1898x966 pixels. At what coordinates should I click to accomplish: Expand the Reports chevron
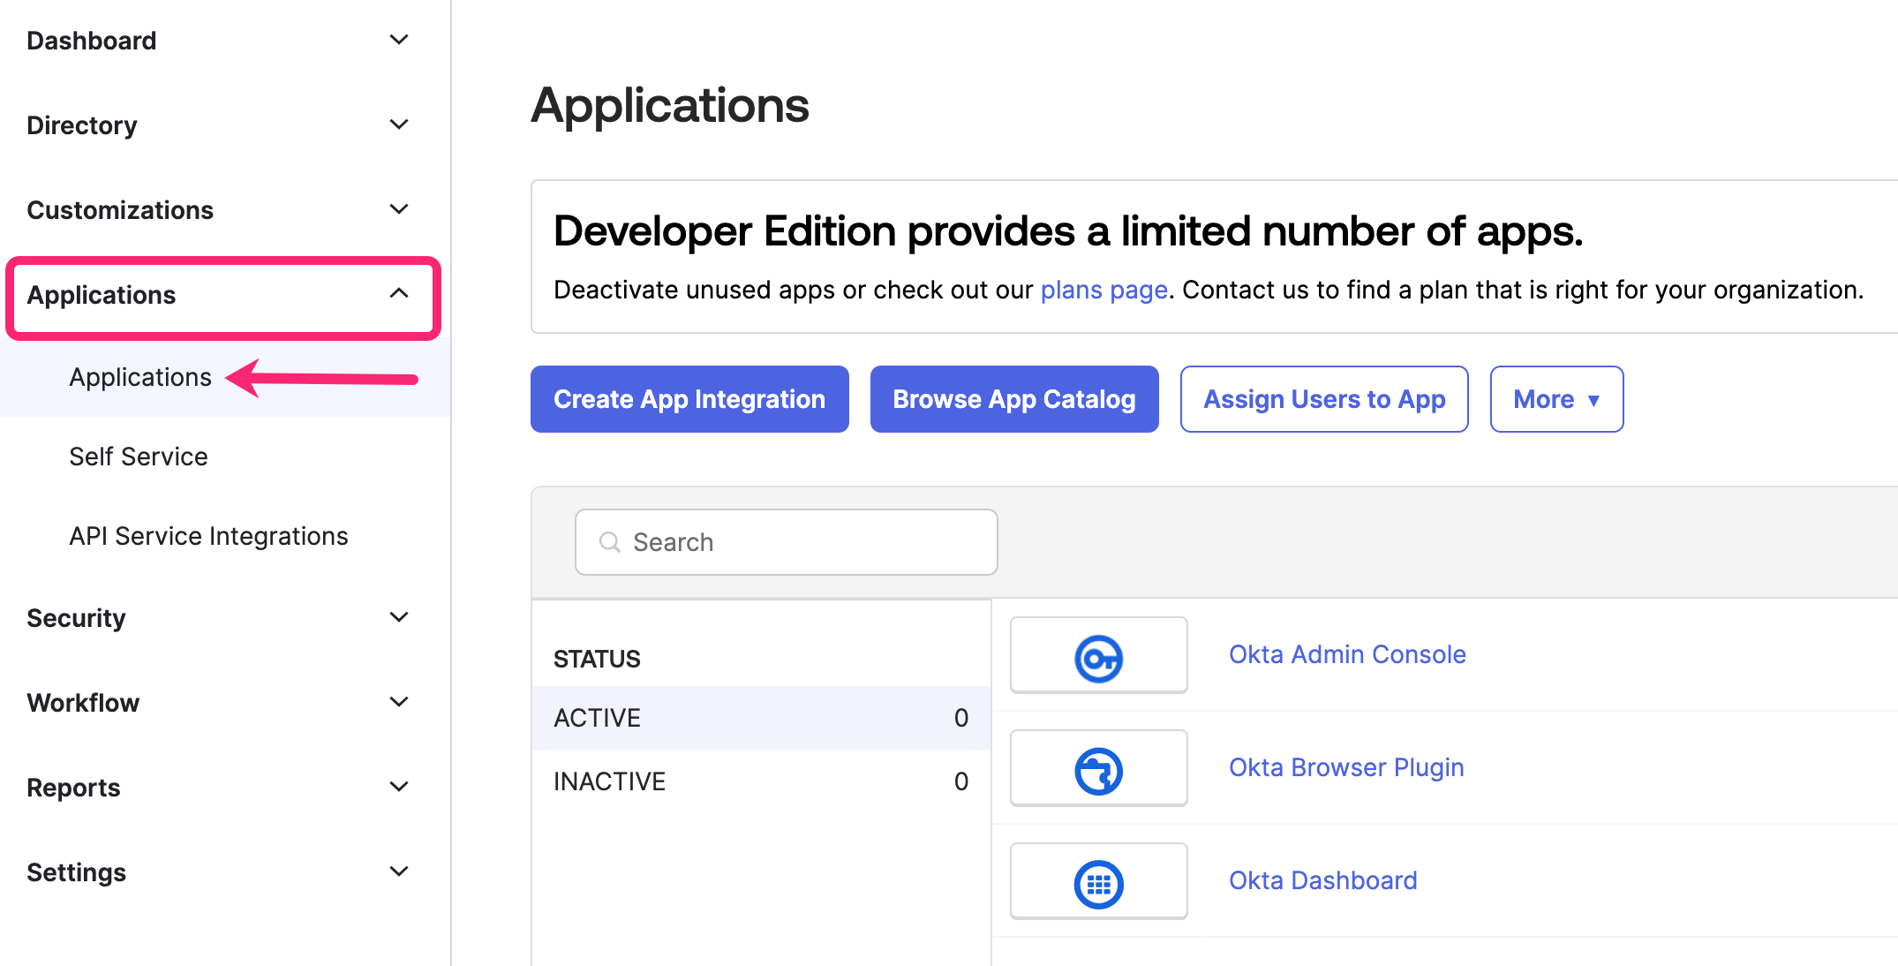399,787
